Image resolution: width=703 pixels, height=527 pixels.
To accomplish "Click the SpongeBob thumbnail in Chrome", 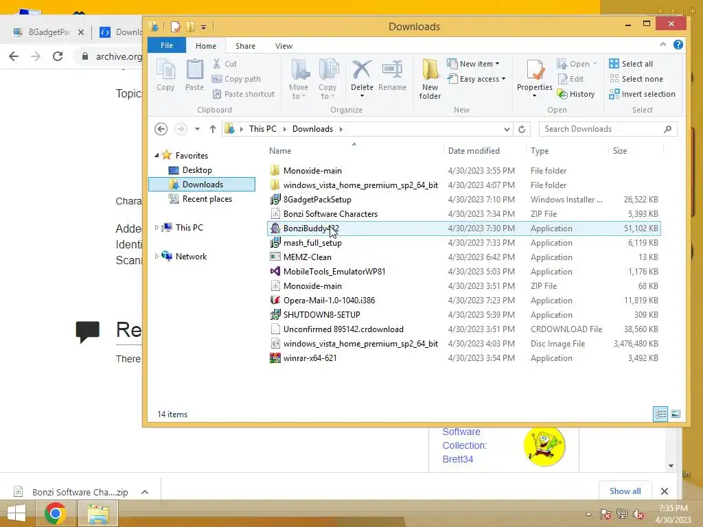I will coord(544,446).
